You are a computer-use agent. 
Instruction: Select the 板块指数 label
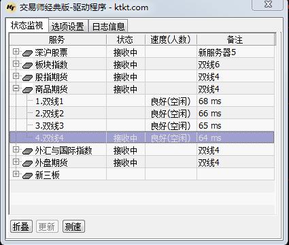pyautogui.click(x=52, y=65)
